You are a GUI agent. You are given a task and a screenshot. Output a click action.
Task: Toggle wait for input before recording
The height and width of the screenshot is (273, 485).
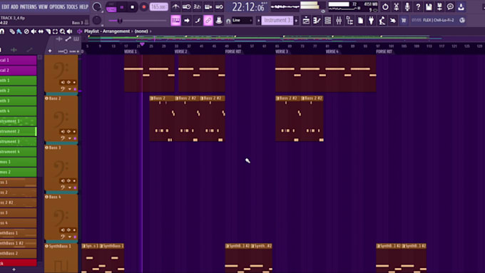point(187,7)
